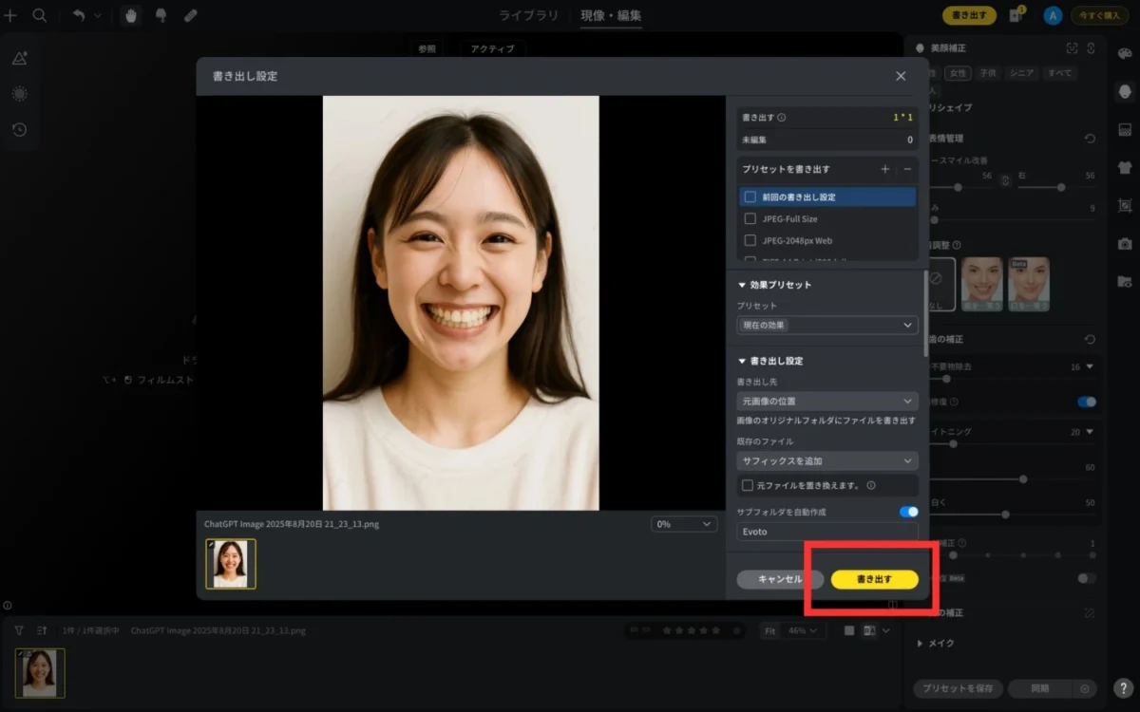Click the slider handle valued 60 under ホワイトニング
This screenshot has height=712, width=1140.
click(1023, 479)
